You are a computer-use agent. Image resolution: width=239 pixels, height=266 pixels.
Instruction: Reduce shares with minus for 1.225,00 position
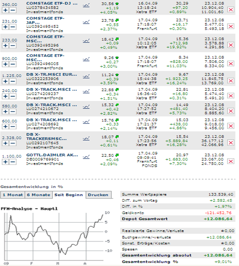(x=13, y=81)
